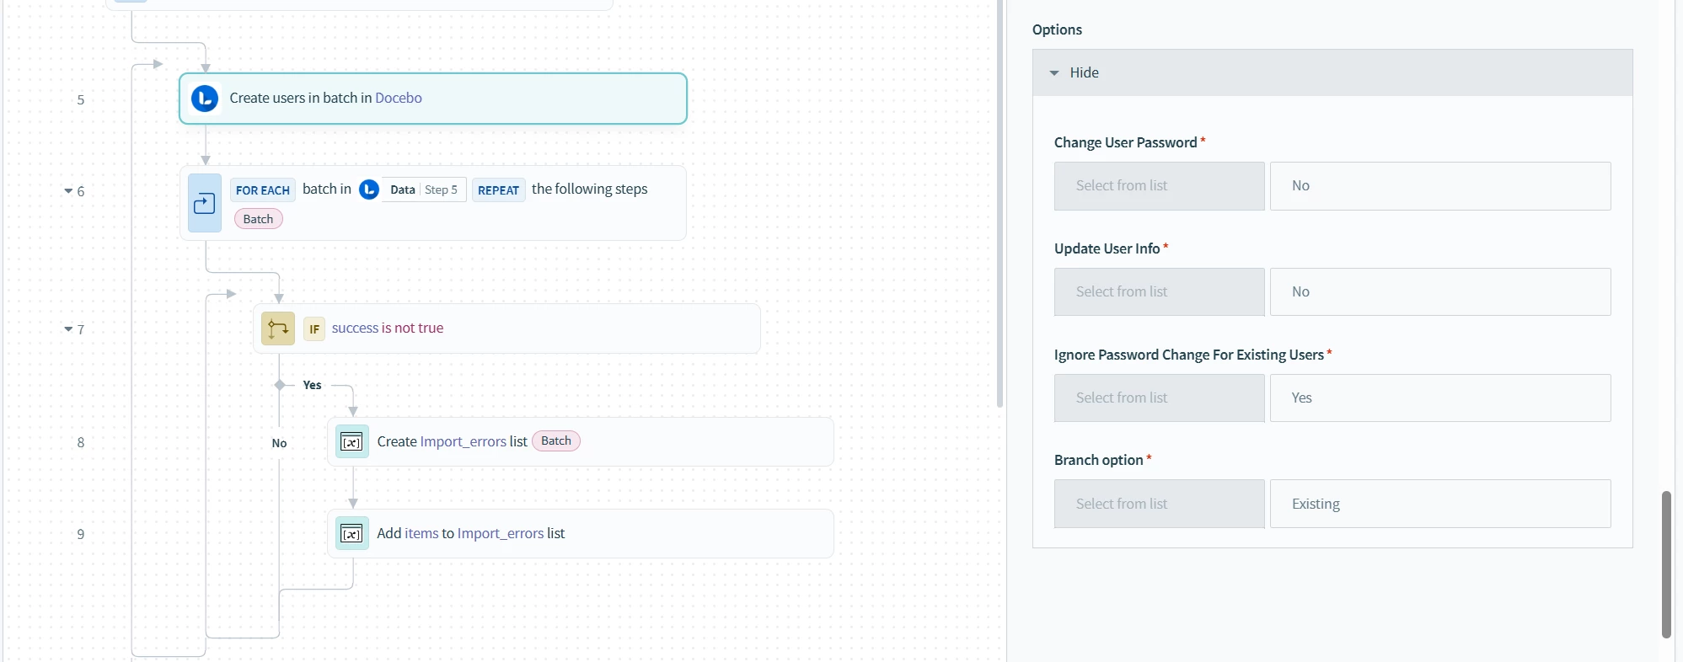Click the Docebo link in step 5
1683x662 pixels.
[399, 98]
